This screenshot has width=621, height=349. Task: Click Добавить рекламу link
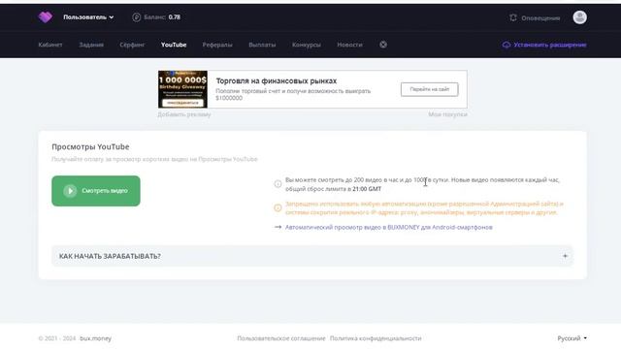coord(184,114)
